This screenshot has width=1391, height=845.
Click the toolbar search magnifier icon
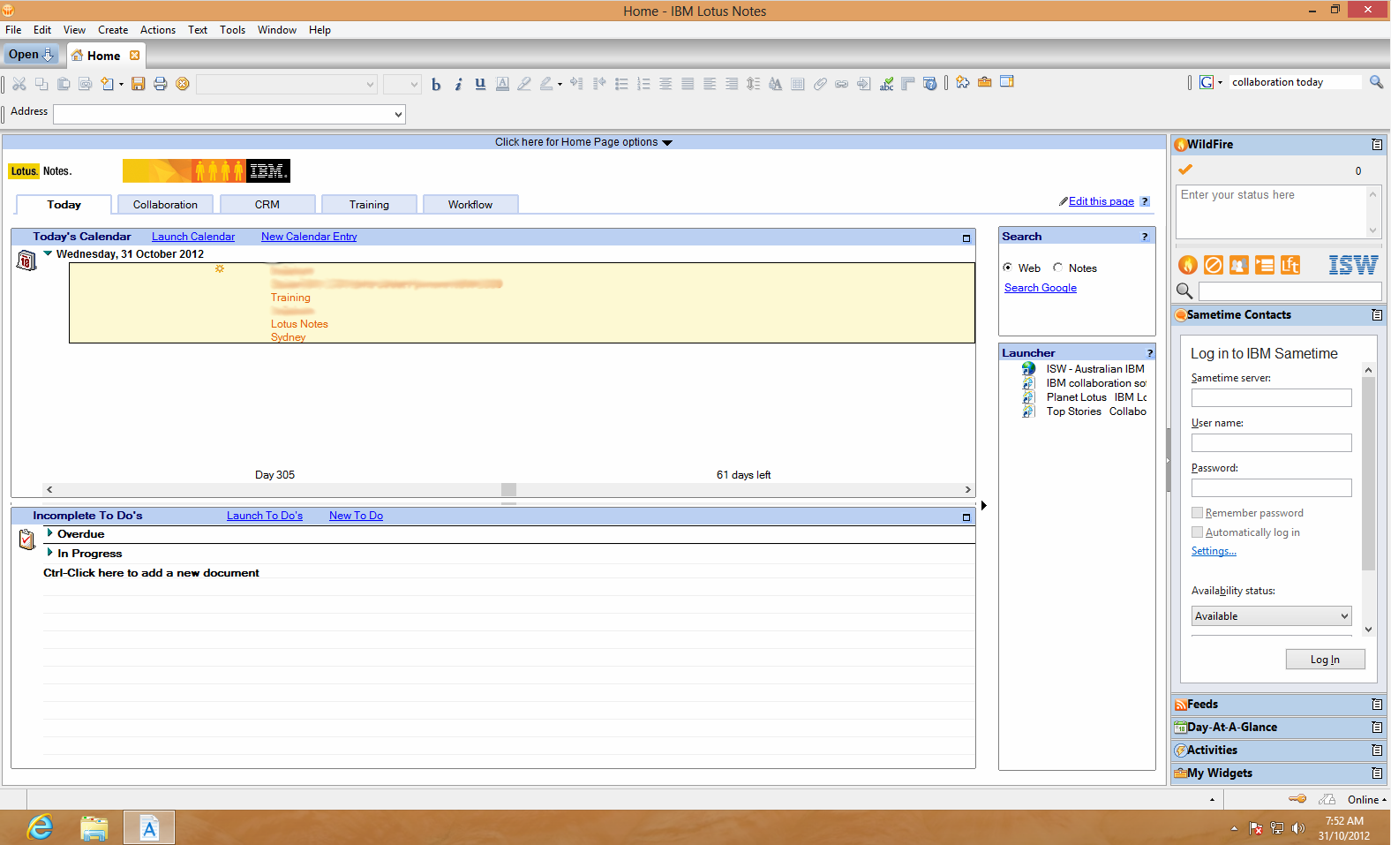click(1376, 82)
